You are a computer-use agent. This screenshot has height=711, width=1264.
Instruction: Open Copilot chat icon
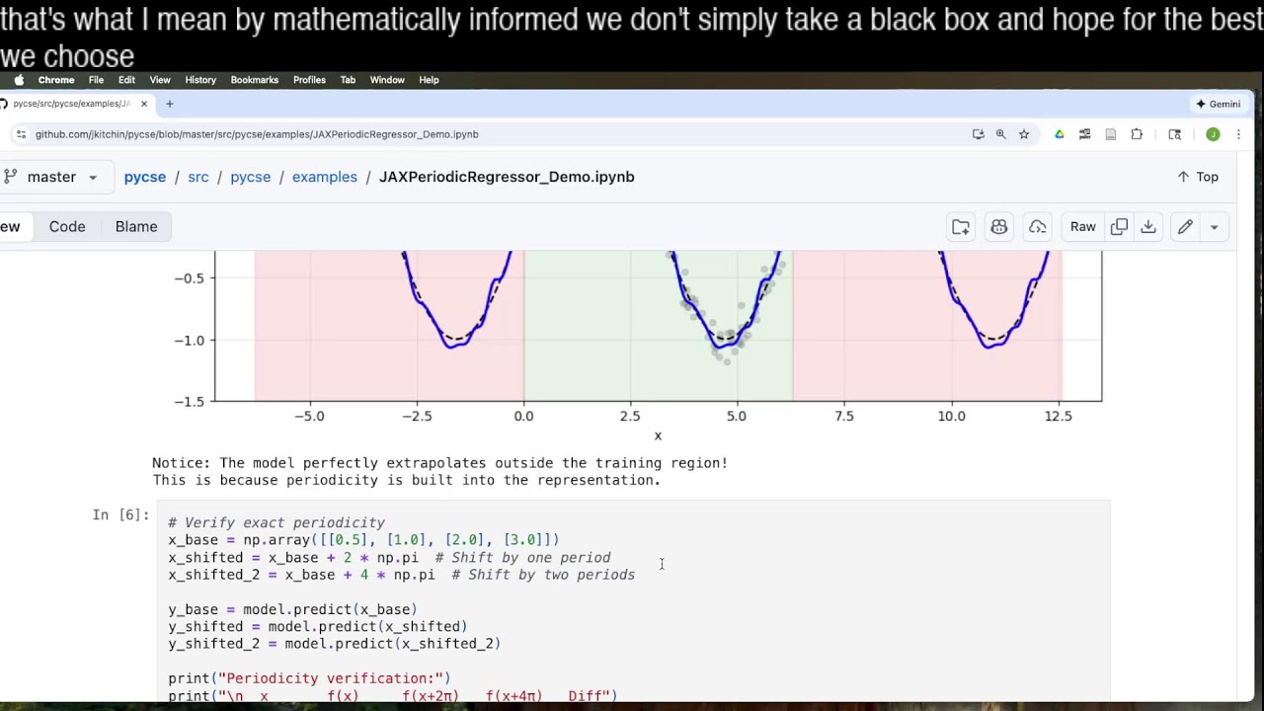(x=999, y=227)
